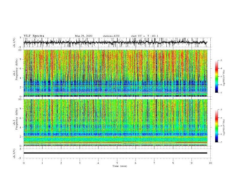
Task: Click the ch.1 spectrogram color scale bar
Action: [216, 76]
